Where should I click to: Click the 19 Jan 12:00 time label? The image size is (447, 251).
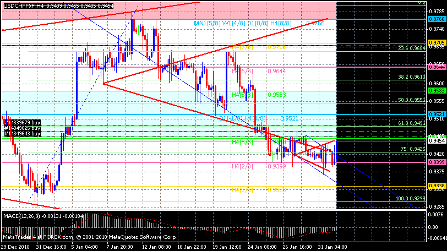pos(227,247)
